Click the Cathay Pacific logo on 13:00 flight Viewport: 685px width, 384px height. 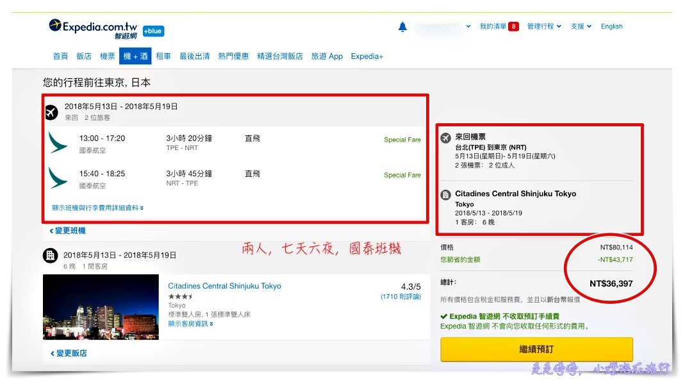coord(58,142)
